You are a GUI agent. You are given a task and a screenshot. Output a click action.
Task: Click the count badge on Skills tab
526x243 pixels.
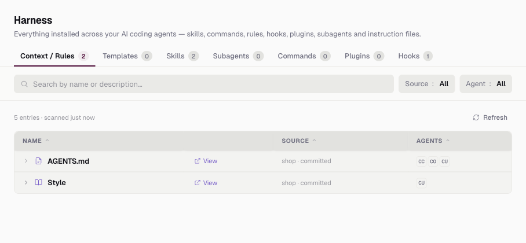coord(193,56)
